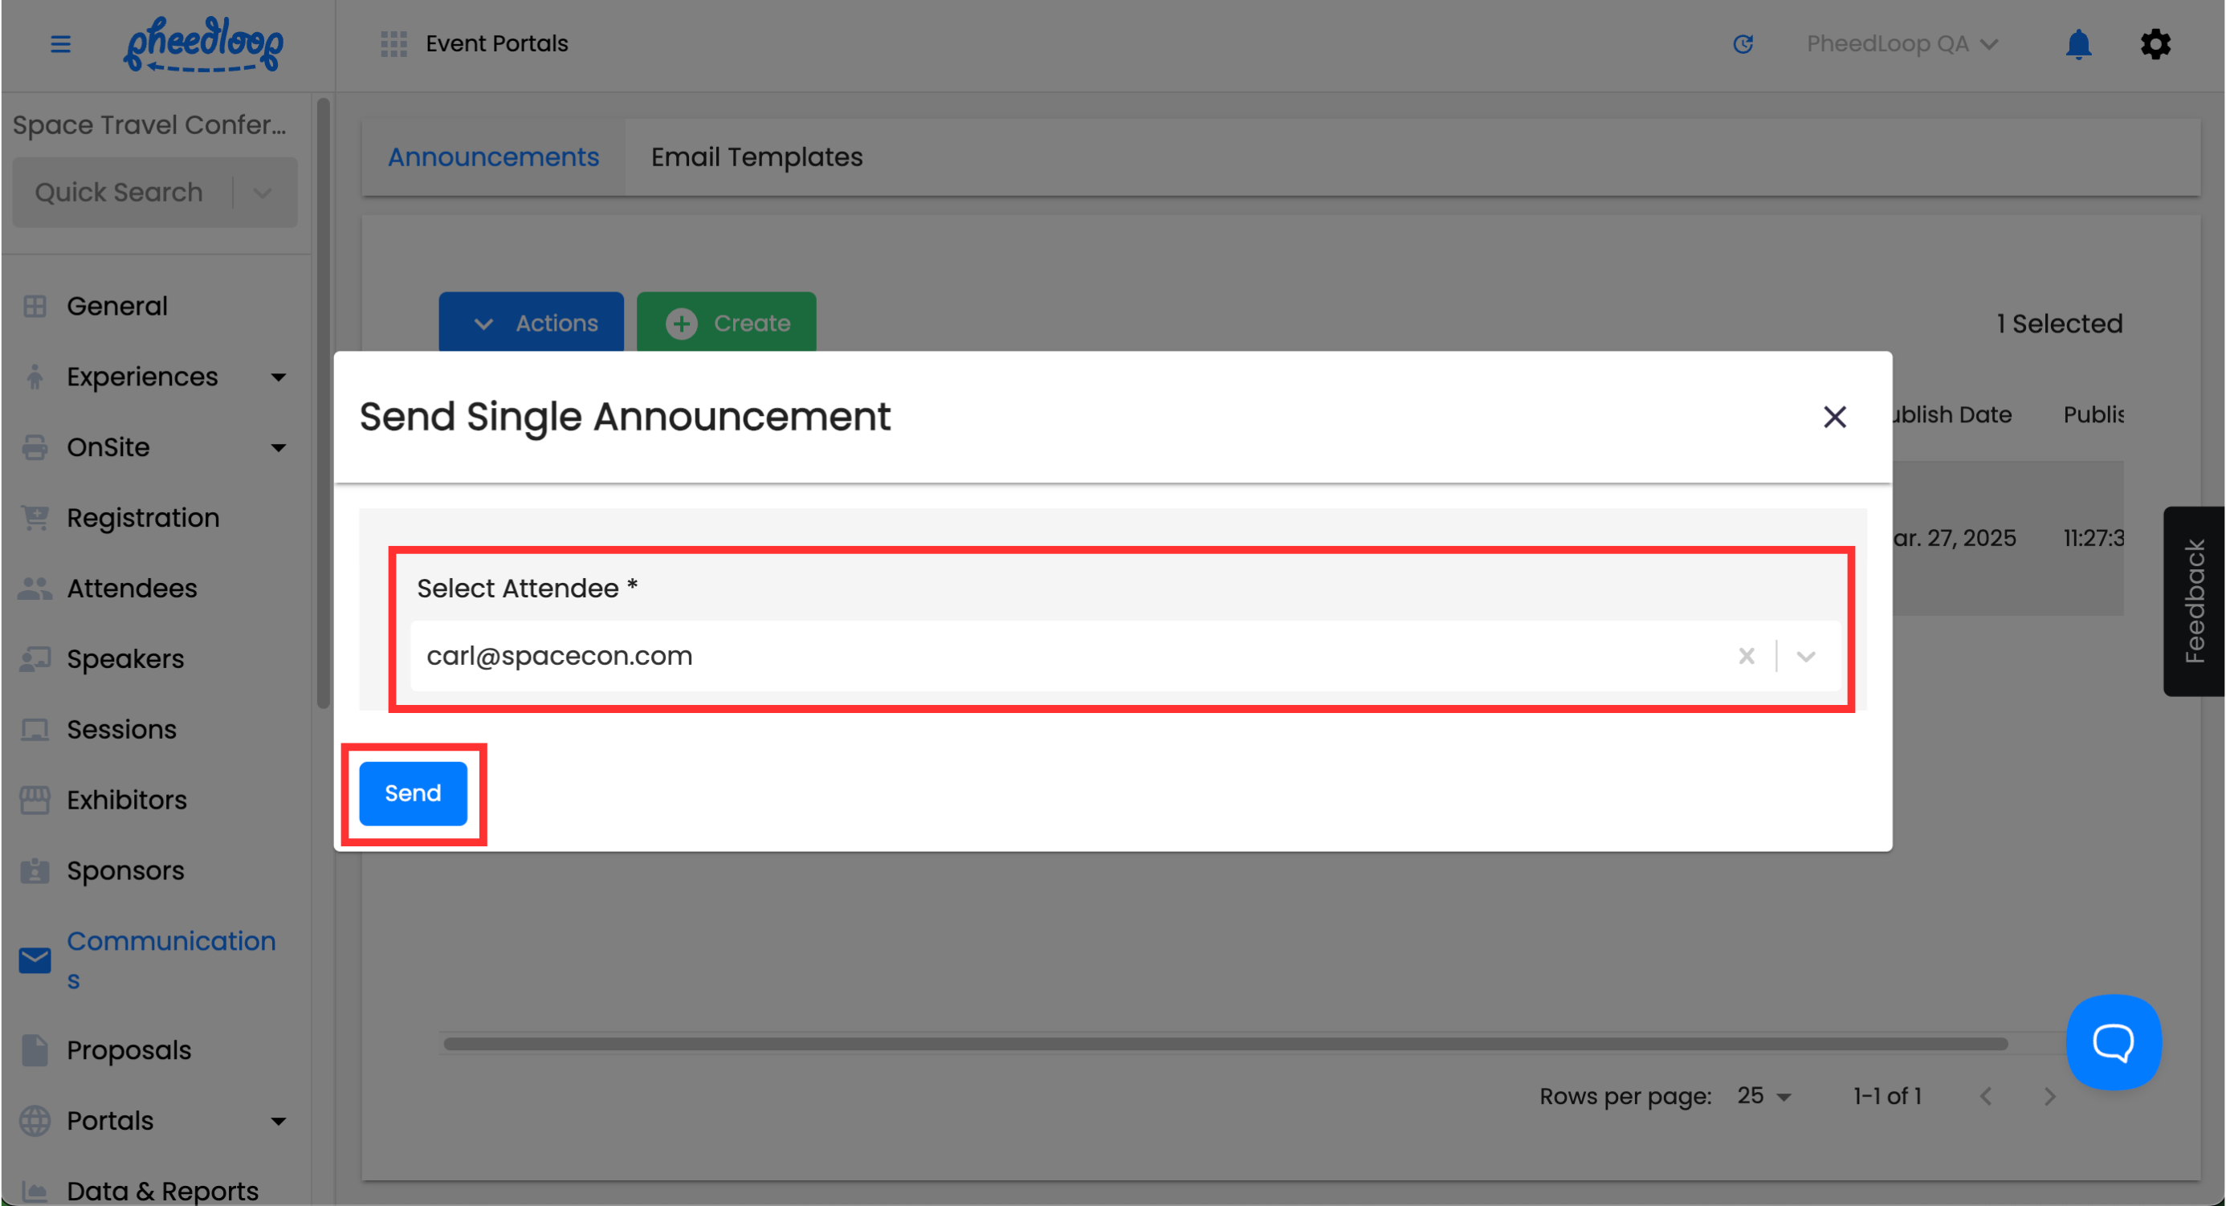Image resolution: width=2226 pixels, height=1206 pixels.
Task: Open the settings gear icon
Action: click(2155, 43)
